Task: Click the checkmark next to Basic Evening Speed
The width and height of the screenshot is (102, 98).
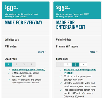Action: [9, 70]
